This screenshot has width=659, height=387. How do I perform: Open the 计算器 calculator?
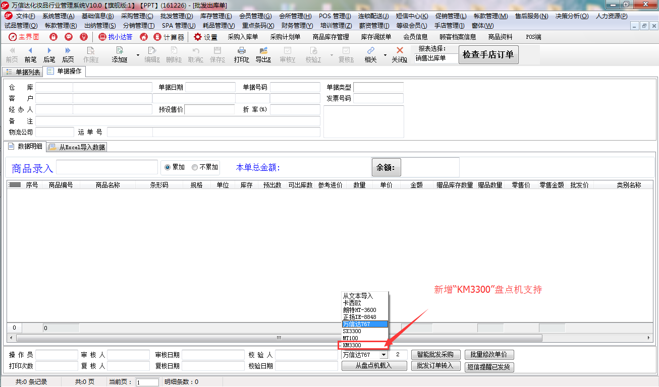(169, 37)
